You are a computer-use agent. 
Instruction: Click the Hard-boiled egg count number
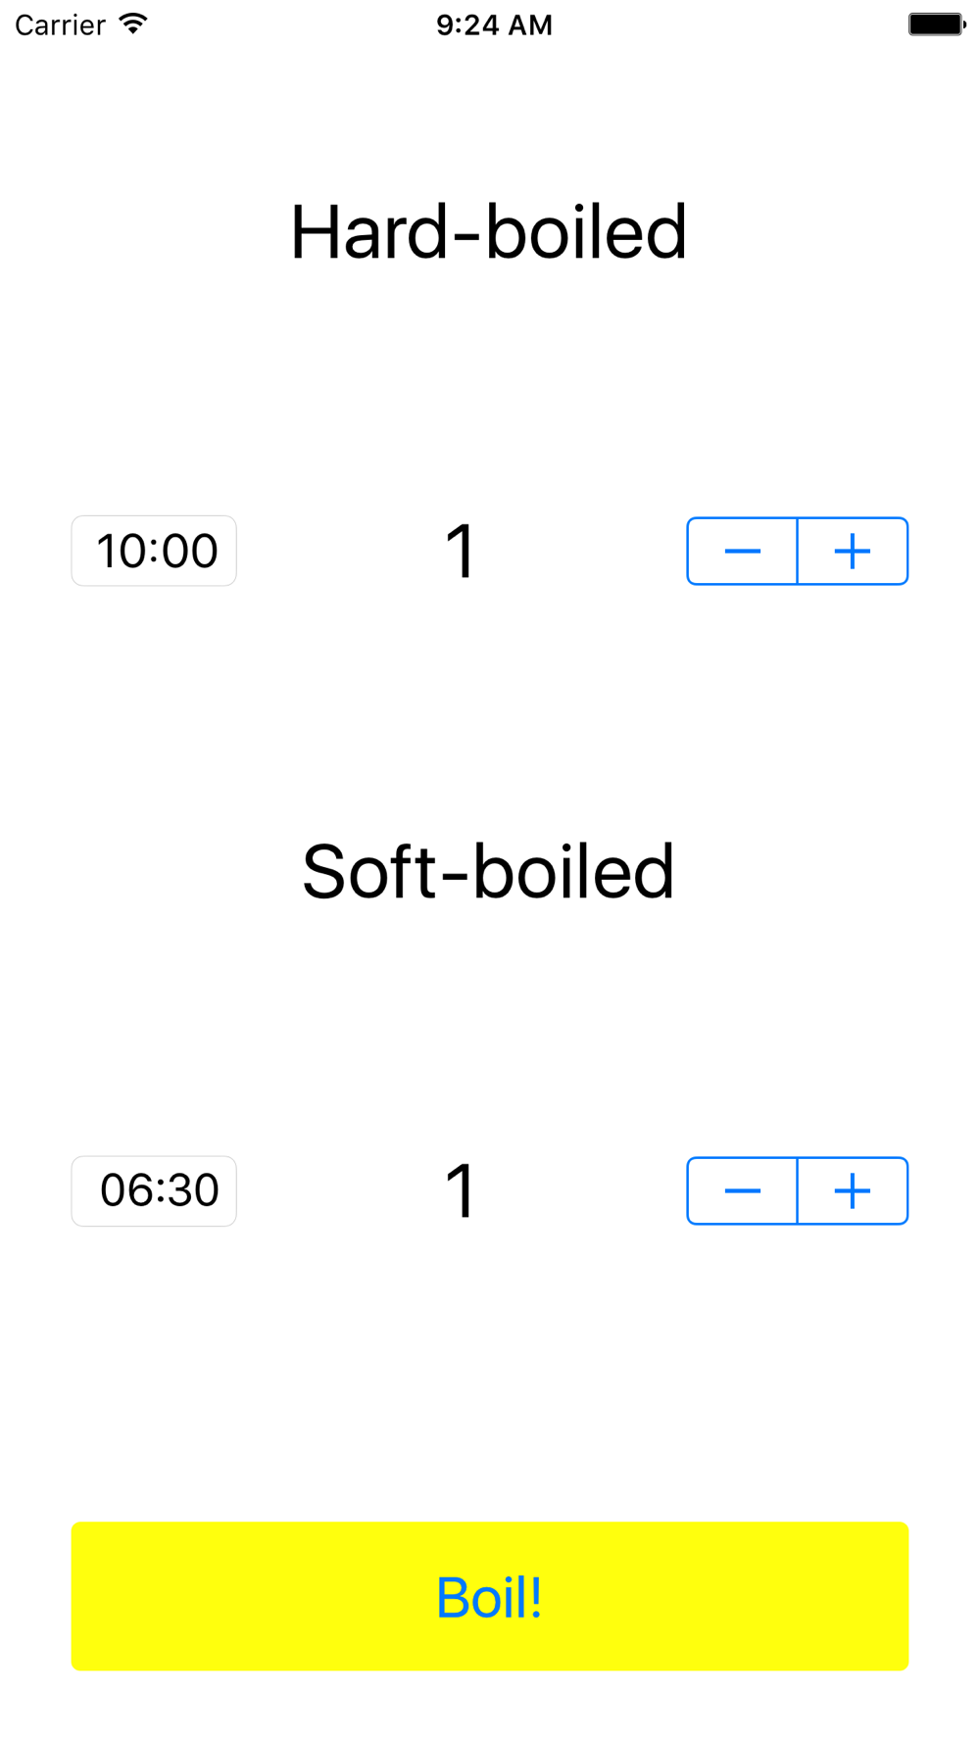pos(461,552)
